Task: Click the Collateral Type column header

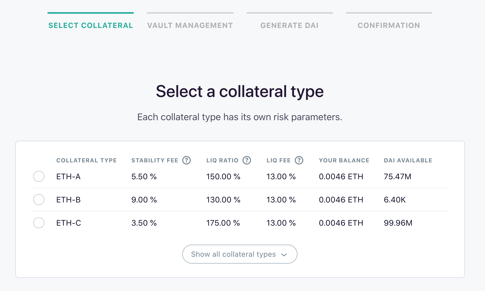Action: pos(86,160)
